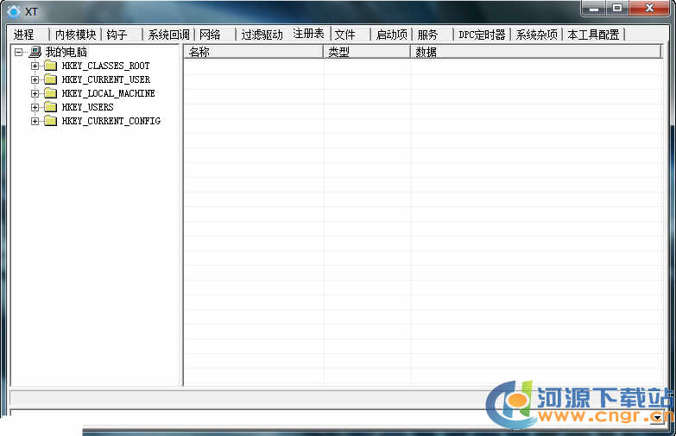Select HKEY_LOCAL_MACHINE text in tree
This screenshot has height=436, width=676.
[108, 93]
